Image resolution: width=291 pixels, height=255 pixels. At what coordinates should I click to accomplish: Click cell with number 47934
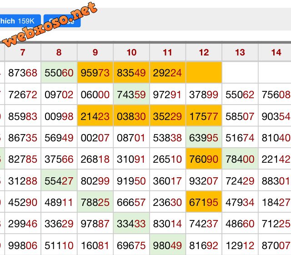pos(240,202)
